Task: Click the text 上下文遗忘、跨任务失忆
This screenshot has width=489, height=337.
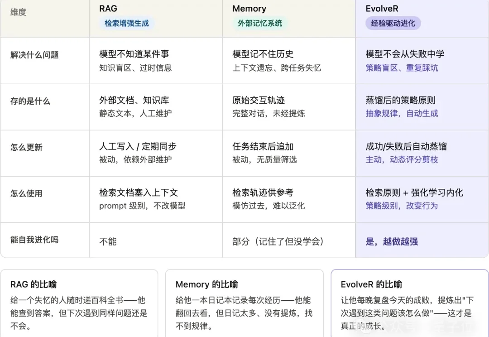Action: (x=277, y=67)
